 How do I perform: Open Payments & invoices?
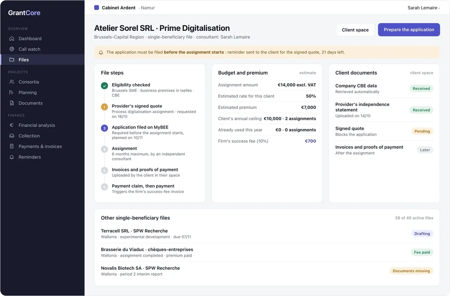click(x=42, y=147)
